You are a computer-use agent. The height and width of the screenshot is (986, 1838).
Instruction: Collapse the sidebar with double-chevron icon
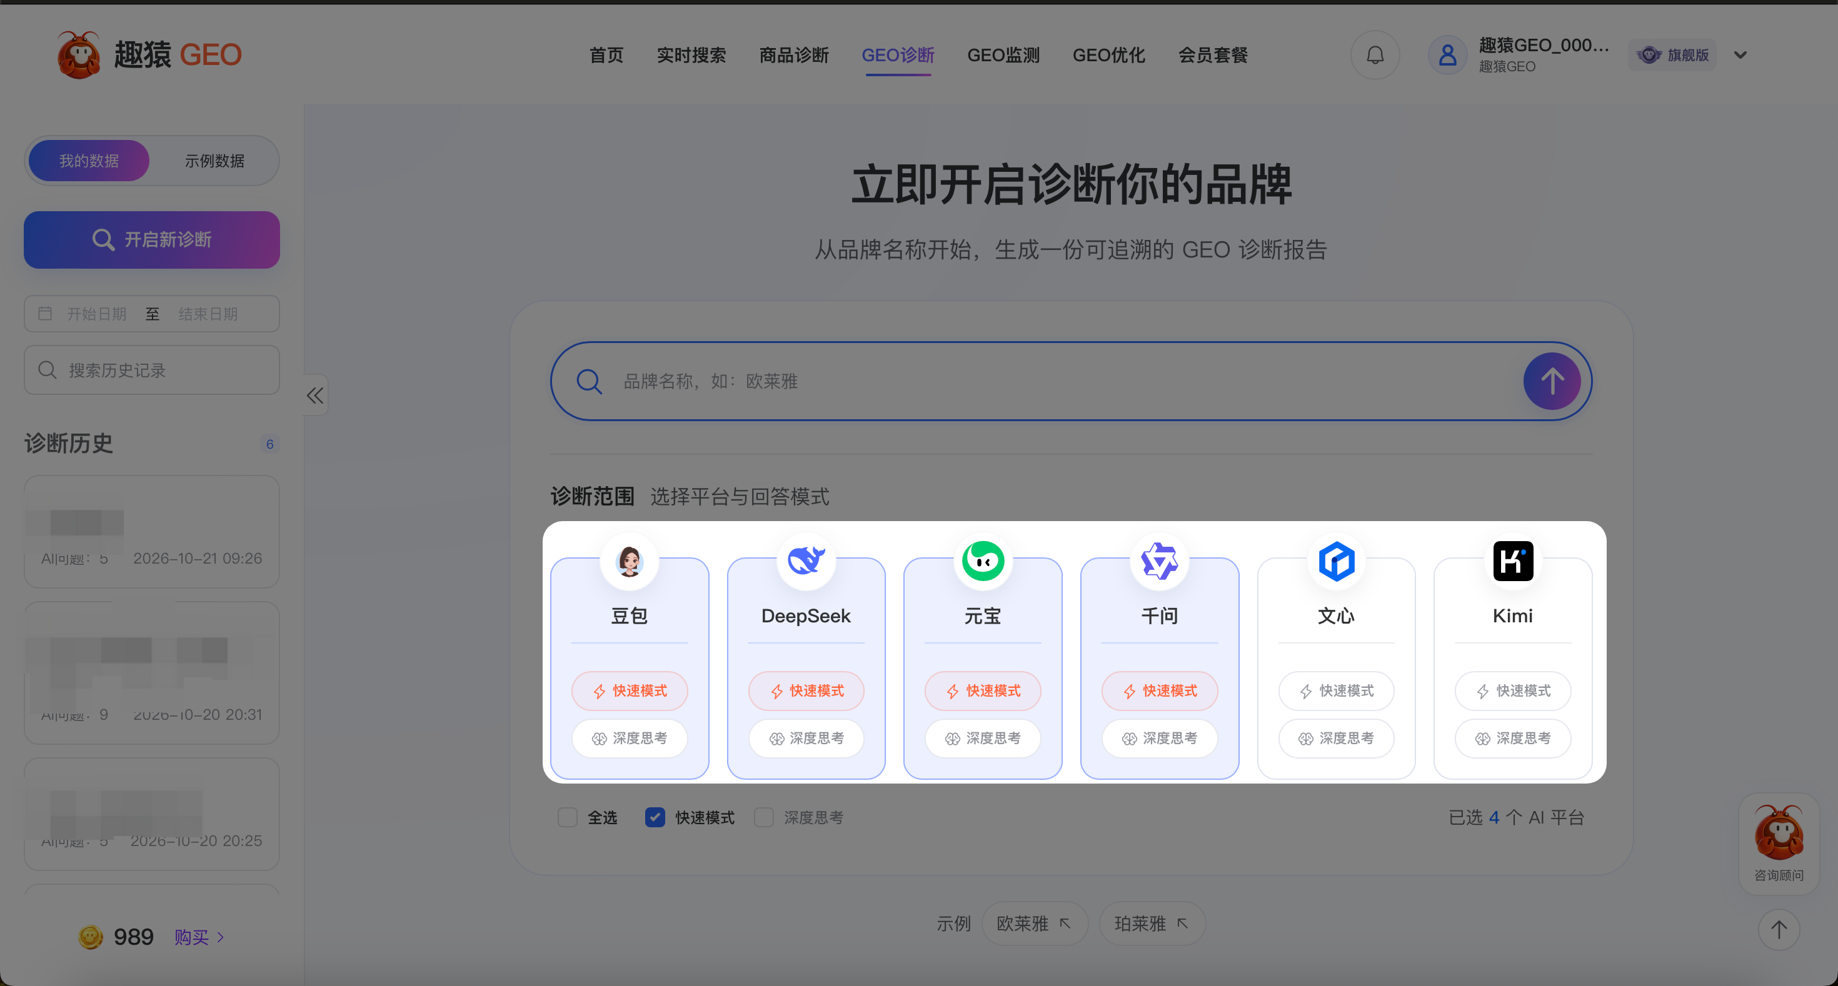(315, 396)
